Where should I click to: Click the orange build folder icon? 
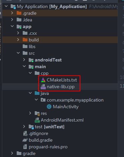[25, 40]
